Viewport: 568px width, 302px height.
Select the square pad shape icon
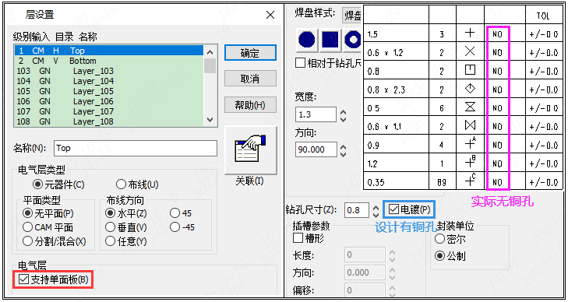click(330, 40)
